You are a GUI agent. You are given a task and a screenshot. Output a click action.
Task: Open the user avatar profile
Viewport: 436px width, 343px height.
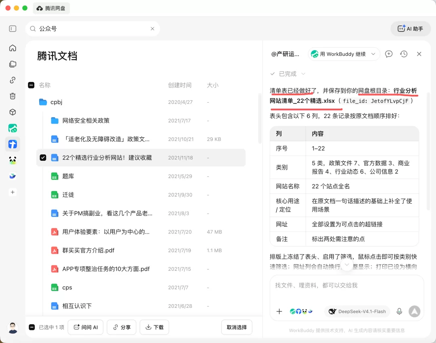pyautogui.click(x=13, y=328)
